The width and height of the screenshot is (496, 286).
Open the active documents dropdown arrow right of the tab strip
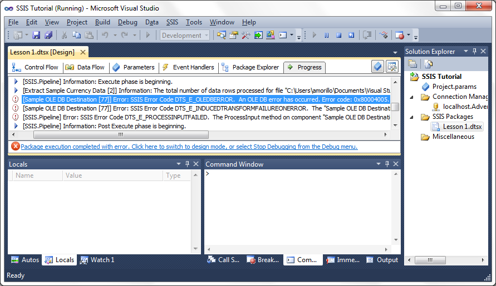click(x=395, y=52)
